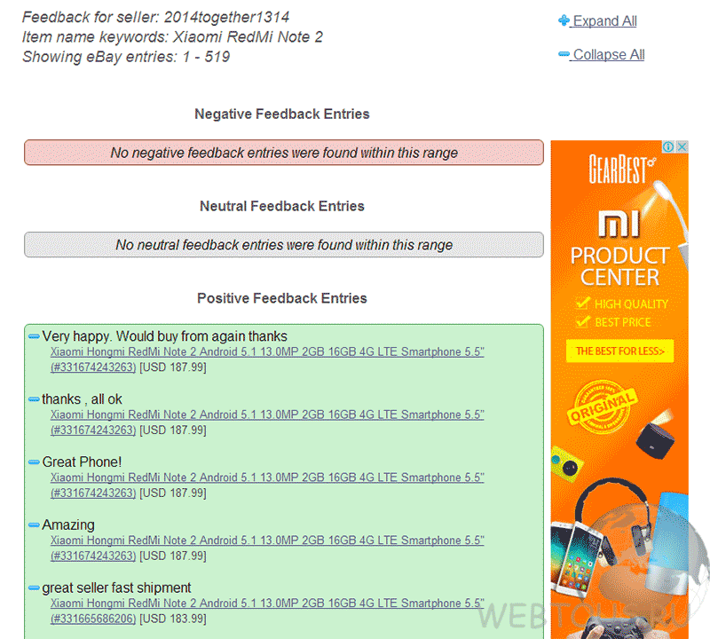Open the ad info icon on the banner

click(x=668, y=146)
